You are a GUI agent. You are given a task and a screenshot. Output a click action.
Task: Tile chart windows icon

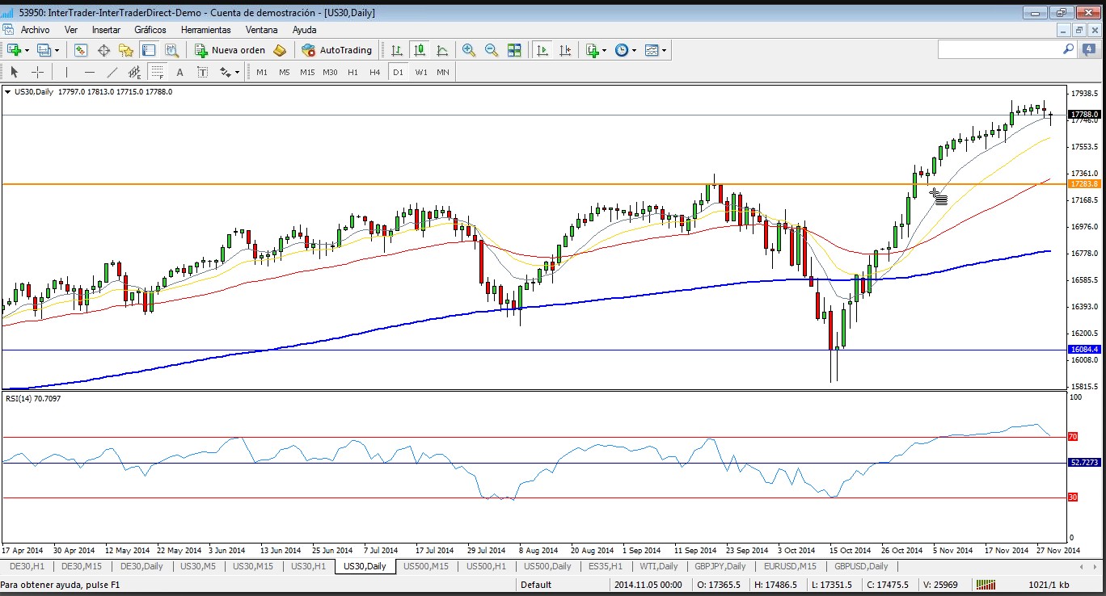pyautogui.click(x=514, y=50)
